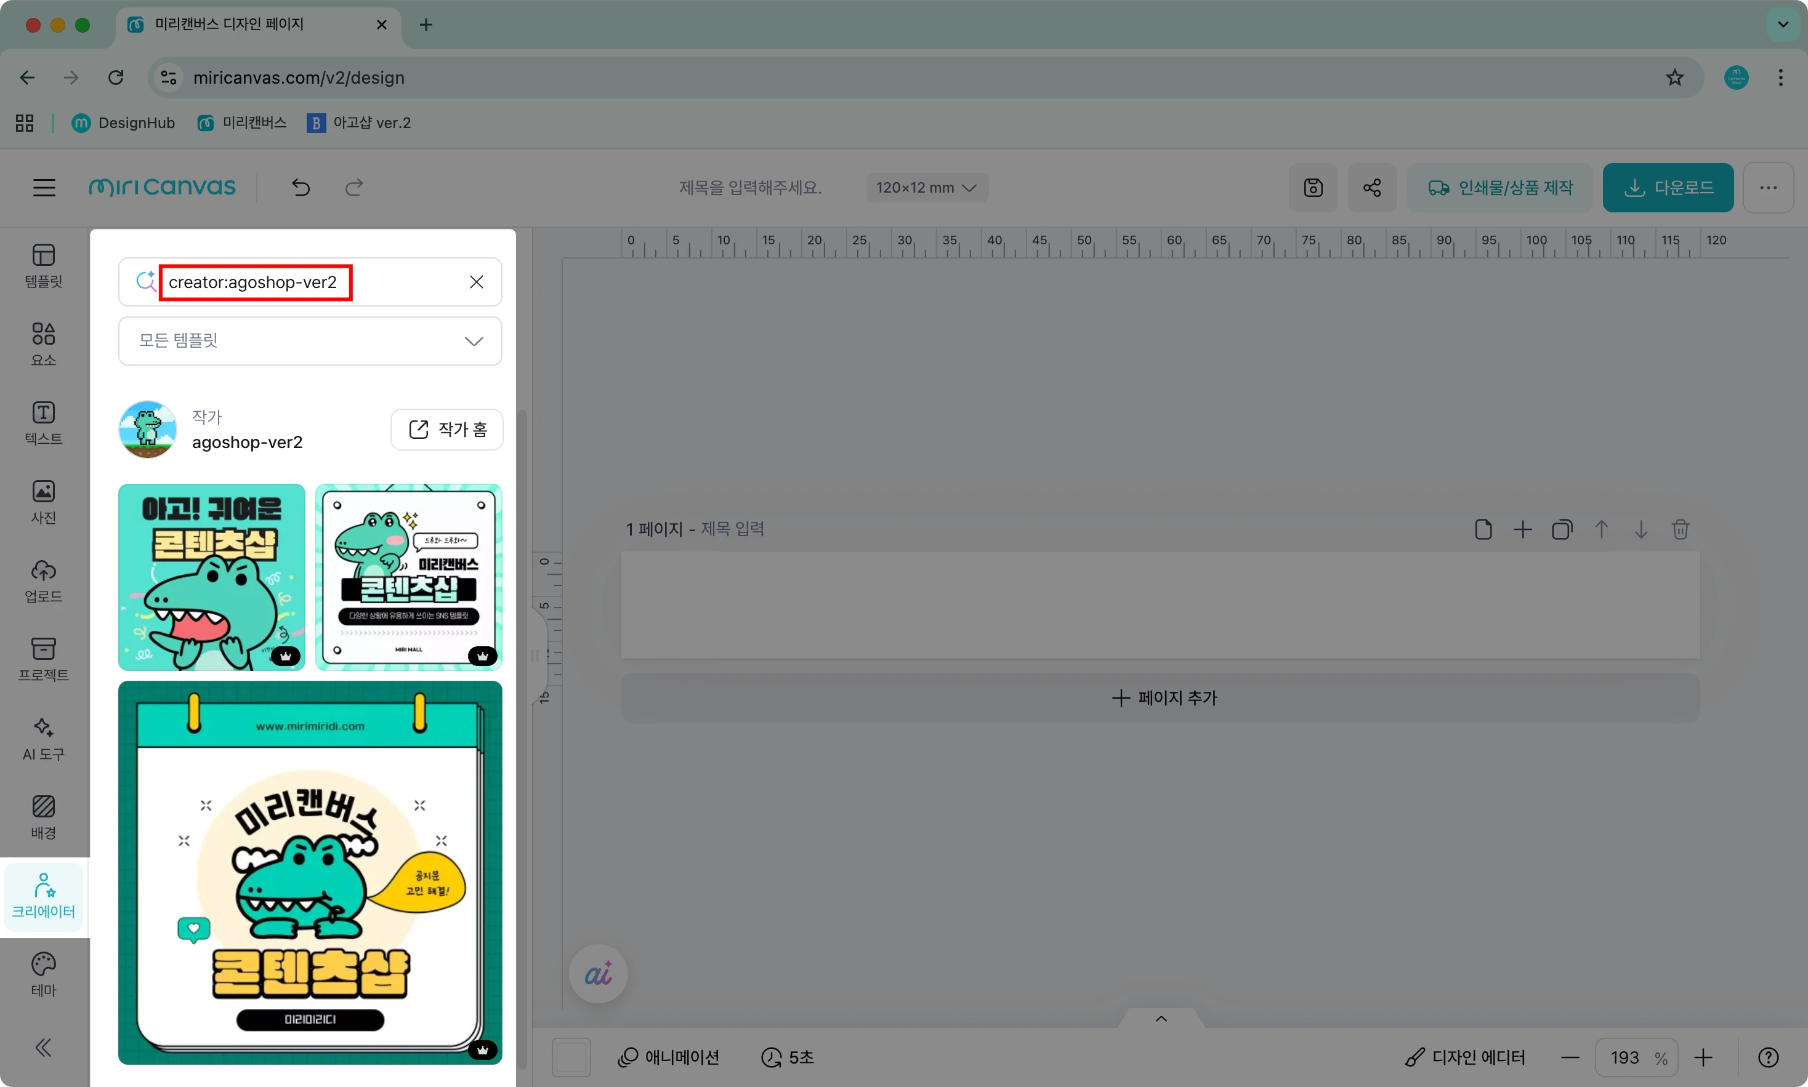Image resolution: width=1808 pixels, height=1087 pixels.
Task: Click the undo arrow icon
Action: pyautogui.click(x=301, y=188)
